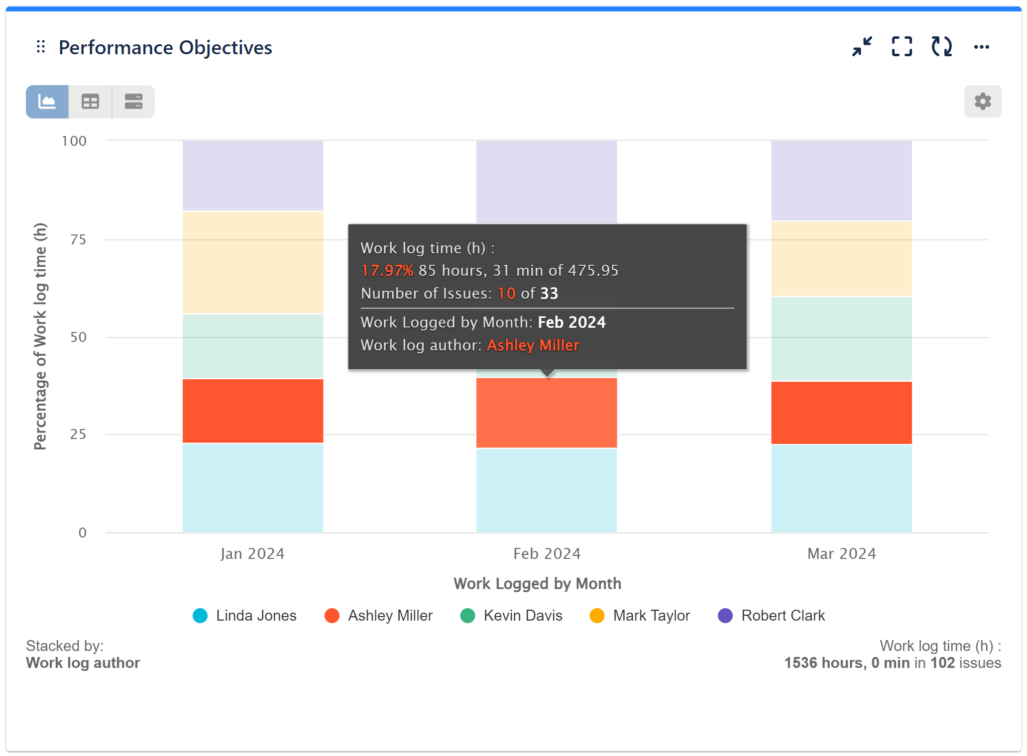The height and width of the screenshot is (756, 1027).
Task: Toggle Mark Taylor series display
Action: click(x=640, y=615)
